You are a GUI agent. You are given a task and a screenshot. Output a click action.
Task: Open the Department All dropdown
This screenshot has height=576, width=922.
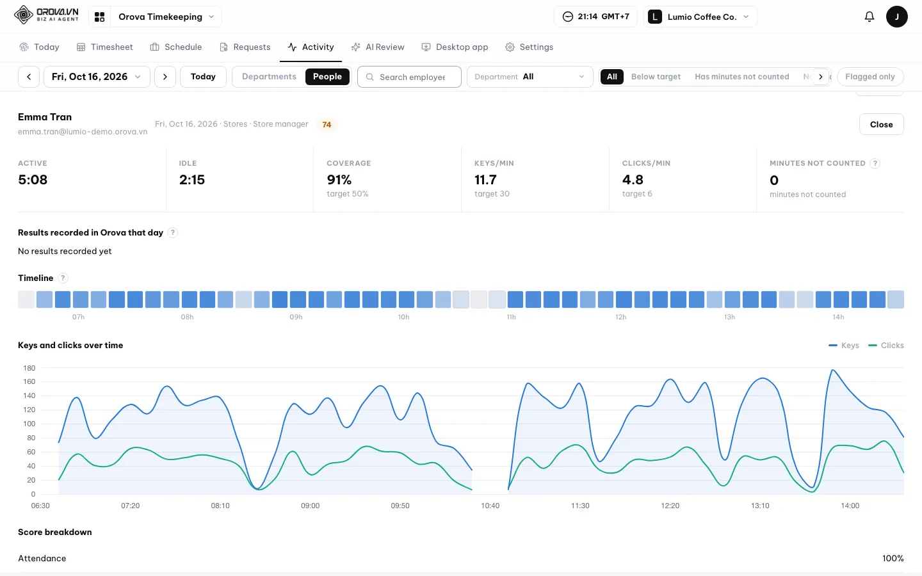click(x=530, y=77)
